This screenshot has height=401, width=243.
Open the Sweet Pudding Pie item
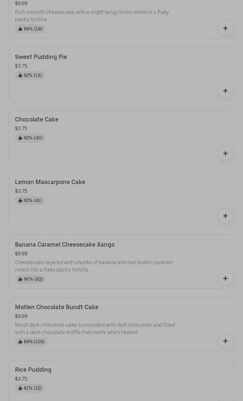pyautogui.click(x=41, y=57)
